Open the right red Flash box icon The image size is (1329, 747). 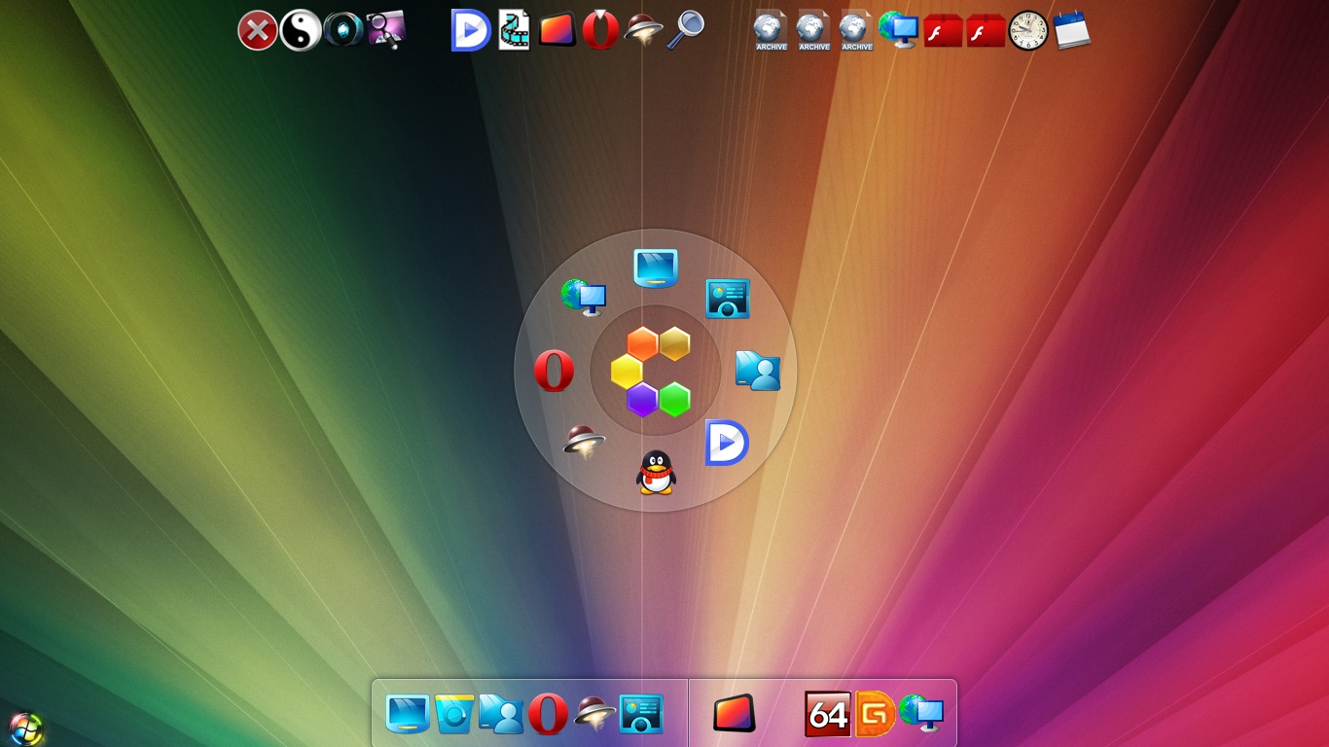(x=986, y=31)
